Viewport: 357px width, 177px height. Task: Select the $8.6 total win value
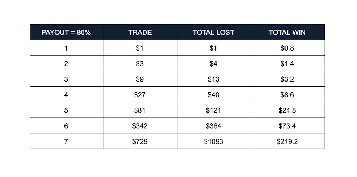287,95
